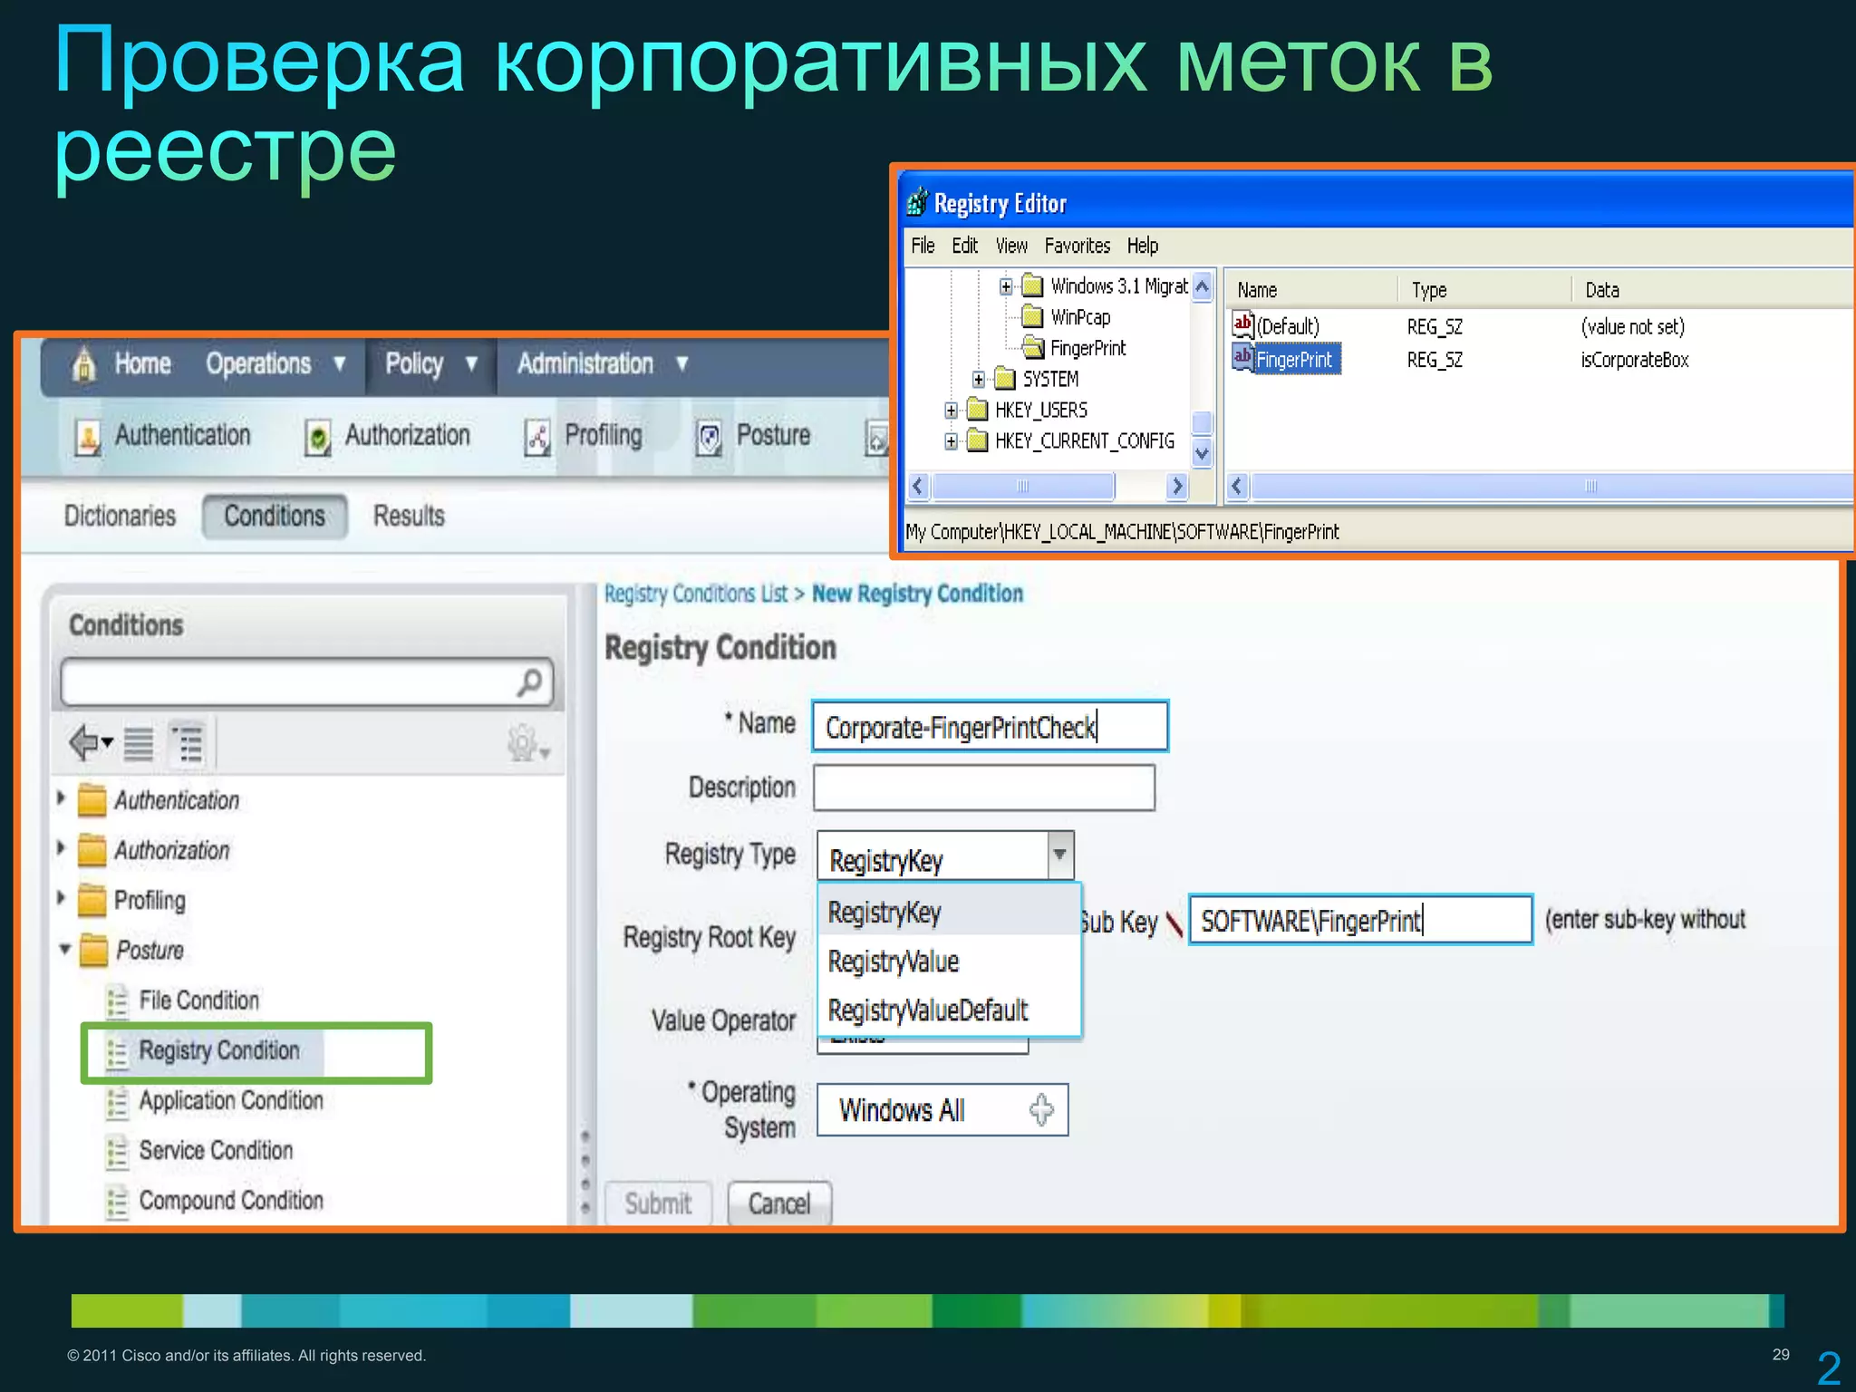Open the Posture policy icon
Viewport: 1856px width, 1392px height.
[709, 437]
